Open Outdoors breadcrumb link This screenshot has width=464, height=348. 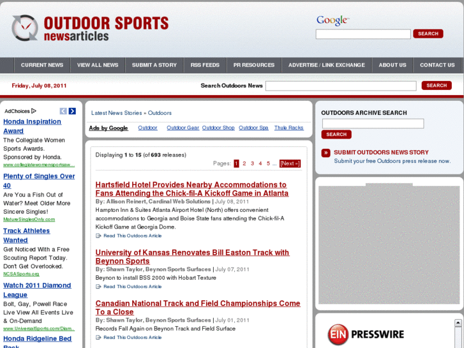pyautogui.click(x=160, y=113)
